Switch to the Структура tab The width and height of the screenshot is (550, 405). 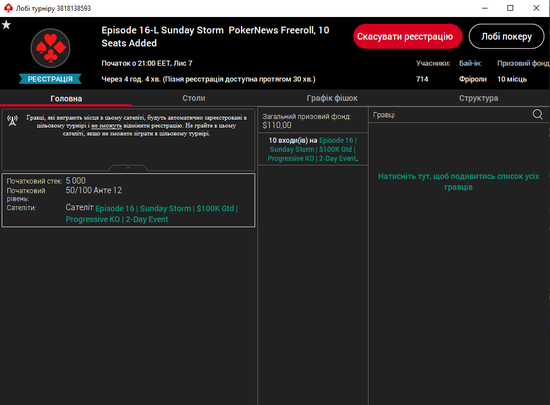pos(479,98)
